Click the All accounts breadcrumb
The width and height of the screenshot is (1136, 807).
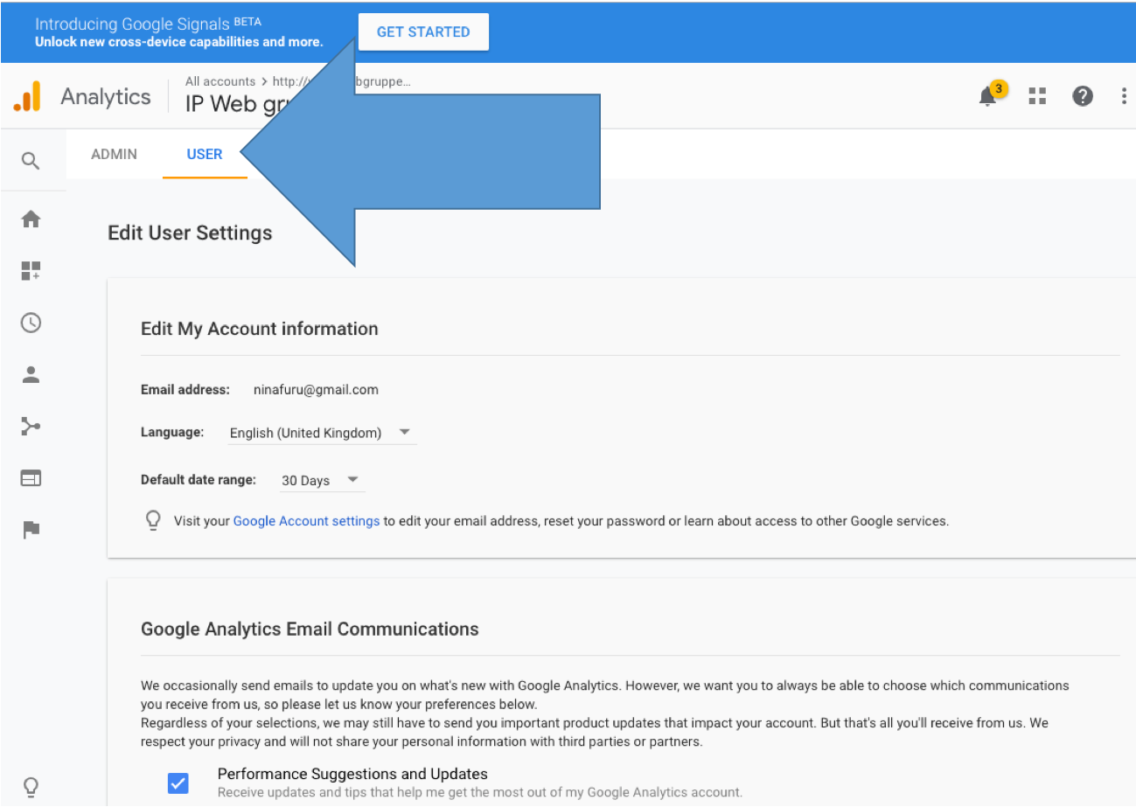coord(220,81)
